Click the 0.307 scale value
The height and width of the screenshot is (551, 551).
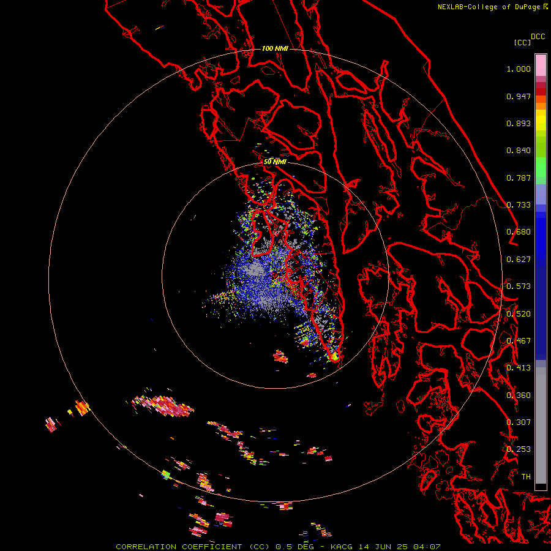(x=519, y=422)
